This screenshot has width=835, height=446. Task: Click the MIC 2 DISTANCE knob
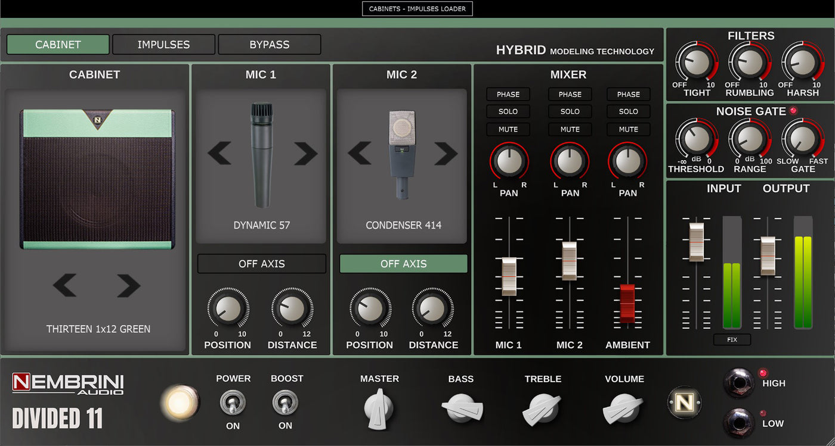tap(432, 308)
